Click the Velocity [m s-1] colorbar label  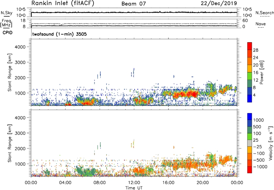pos(271,143)
